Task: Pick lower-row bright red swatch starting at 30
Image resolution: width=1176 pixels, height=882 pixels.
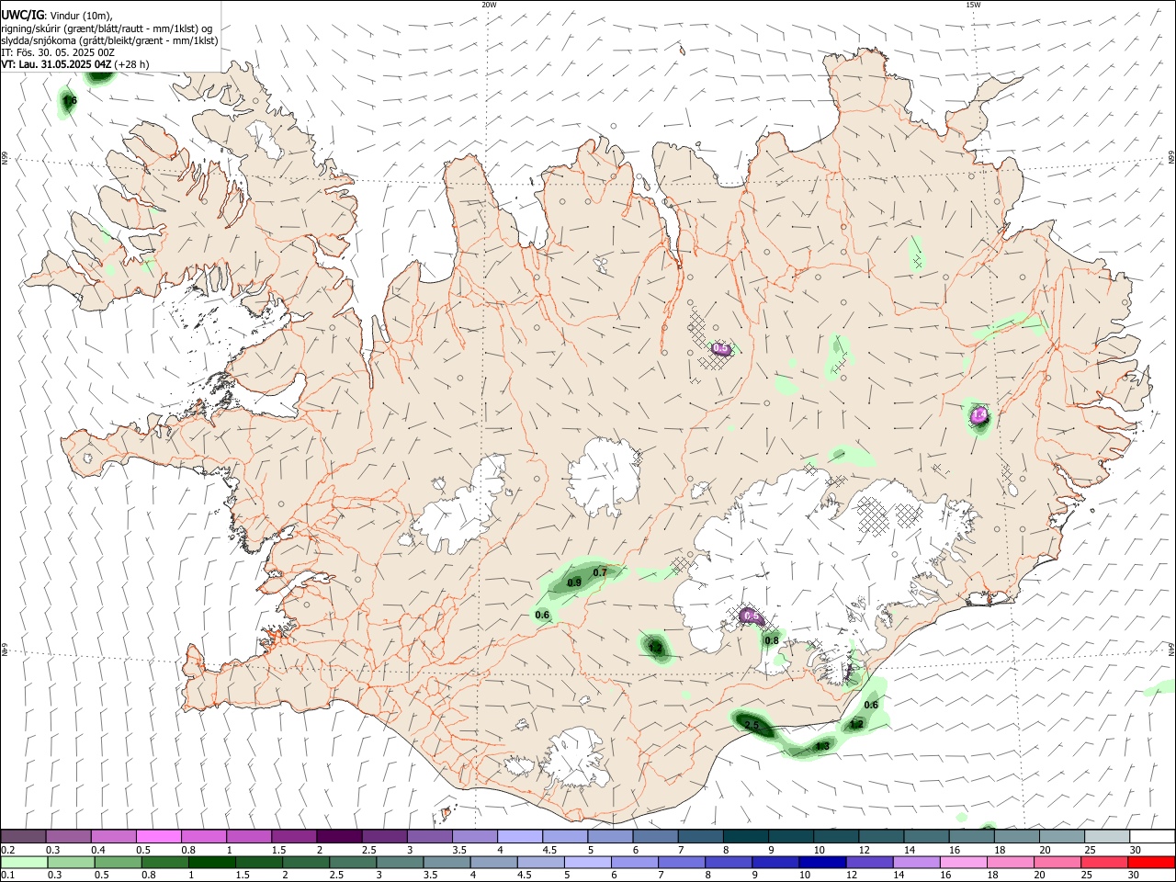Action: tap(1151, 862)
